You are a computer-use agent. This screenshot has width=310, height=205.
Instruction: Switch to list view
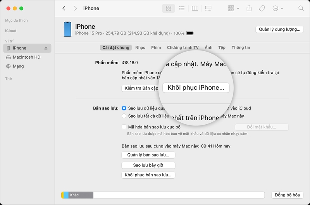click(x=181, y=8)
